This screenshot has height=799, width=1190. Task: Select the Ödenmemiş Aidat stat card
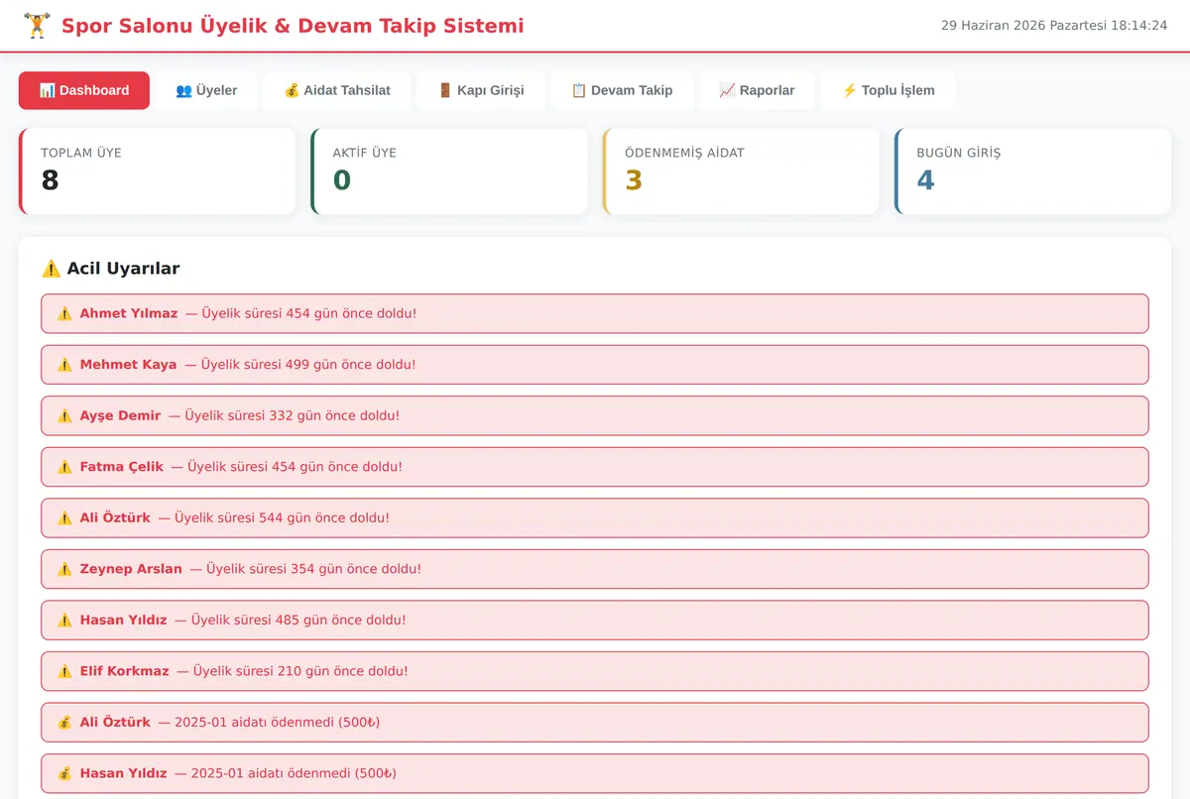coord(741,171)
